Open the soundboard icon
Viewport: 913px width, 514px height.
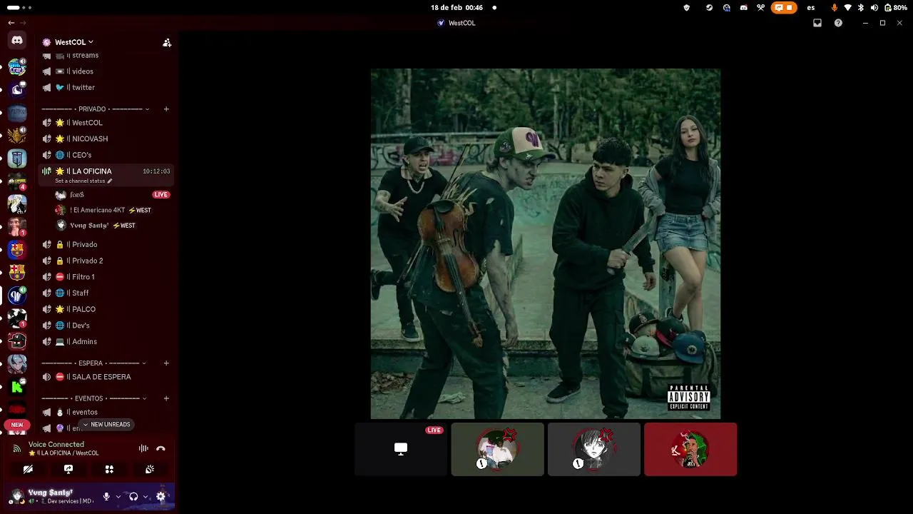point(150,469)
